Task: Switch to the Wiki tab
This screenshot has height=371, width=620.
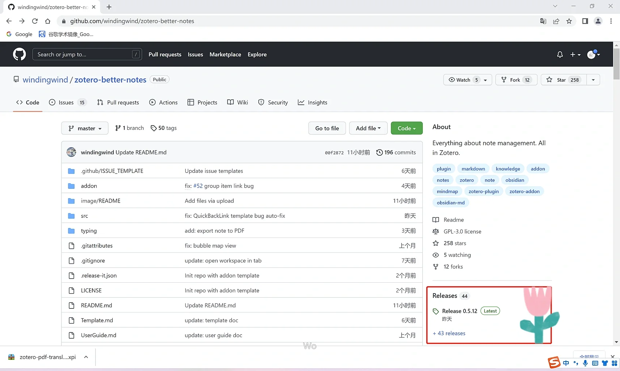Action: click(x=238, y=103)
